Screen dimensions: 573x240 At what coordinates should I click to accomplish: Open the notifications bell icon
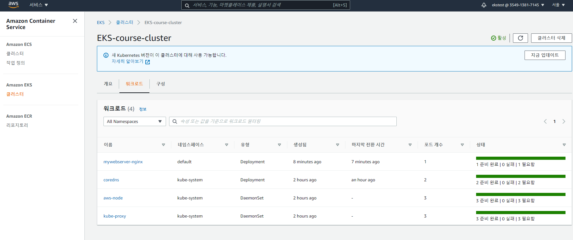(484, 5)
